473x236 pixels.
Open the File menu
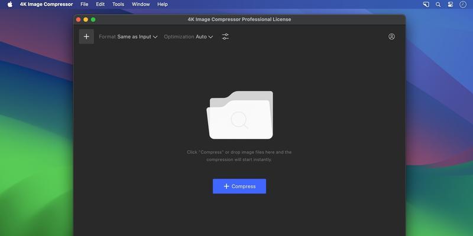point(85,4)
